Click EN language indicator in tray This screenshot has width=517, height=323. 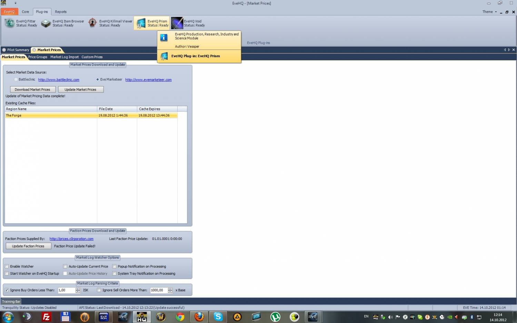pyautogui.click(x=366, y=316)
